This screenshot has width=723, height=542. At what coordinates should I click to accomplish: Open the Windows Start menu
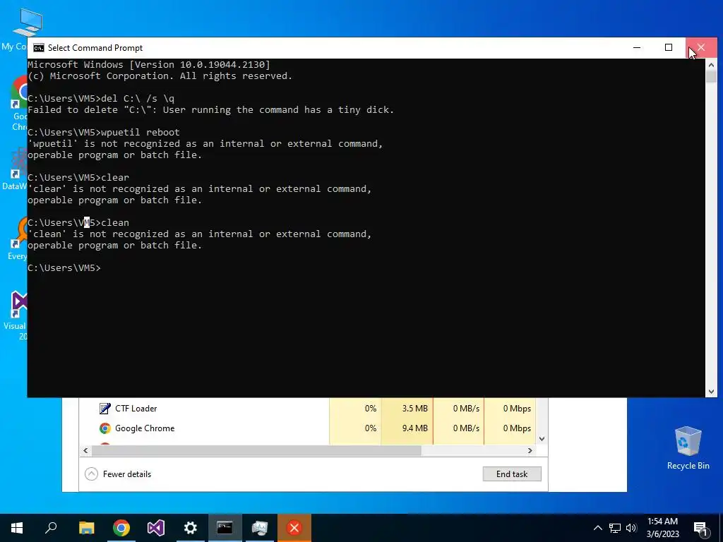17,528
